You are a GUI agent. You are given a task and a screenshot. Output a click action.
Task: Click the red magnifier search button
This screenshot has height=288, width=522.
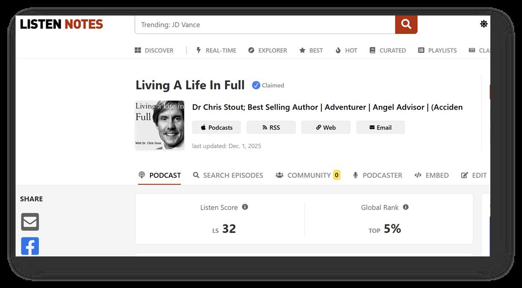tap(406, 25)
